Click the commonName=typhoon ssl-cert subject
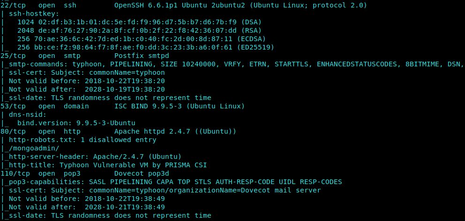The height and width of the screenshot is (221, 465). tap(127, 73)
